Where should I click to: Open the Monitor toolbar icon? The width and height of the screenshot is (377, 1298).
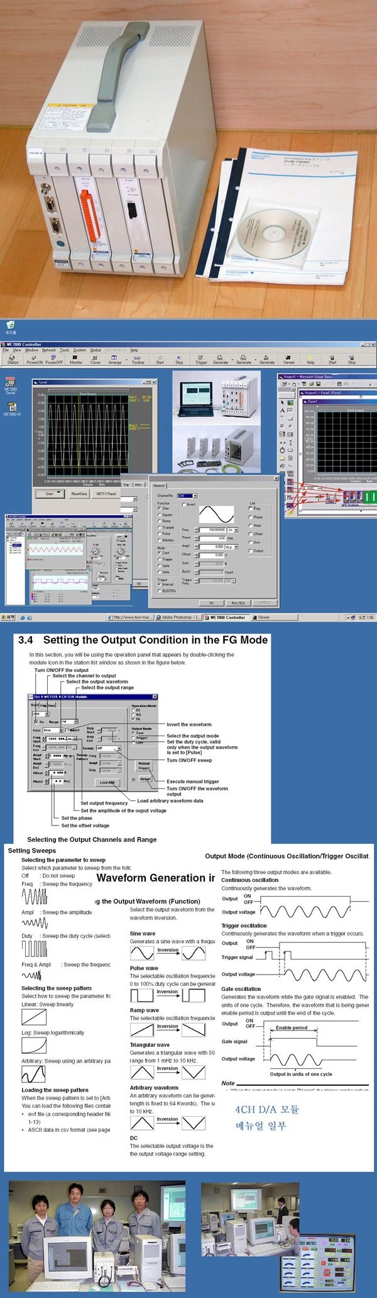76,359
